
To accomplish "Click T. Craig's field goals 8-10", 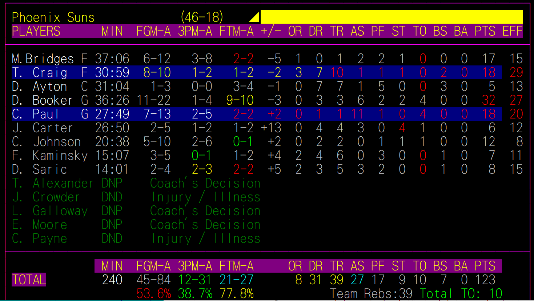I will click(157, 73).
